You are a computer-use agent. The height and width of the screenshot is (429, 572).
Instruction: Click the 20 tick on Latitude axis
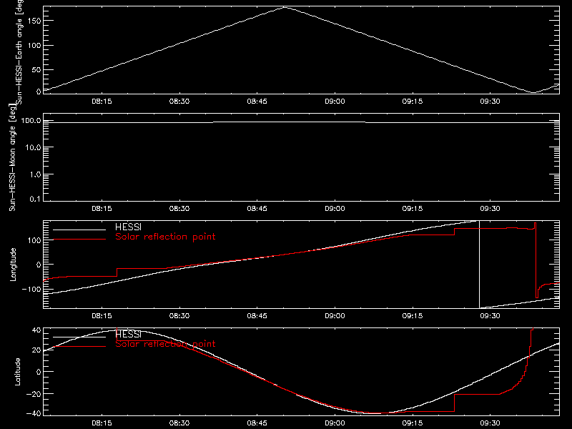pyautogui.click(x=36, y=350)
